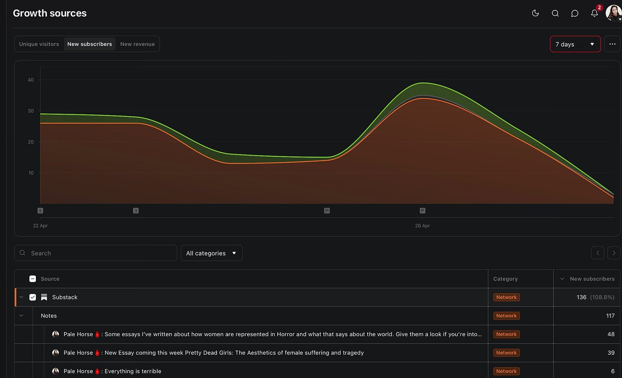Uncheck the Substack row checkbox
Screen dimensions: 622x378
(32, 297)
